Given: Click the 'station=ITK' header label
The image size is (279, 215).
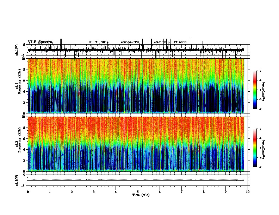Looking at the screenshot, I should (x=130, y=42).
